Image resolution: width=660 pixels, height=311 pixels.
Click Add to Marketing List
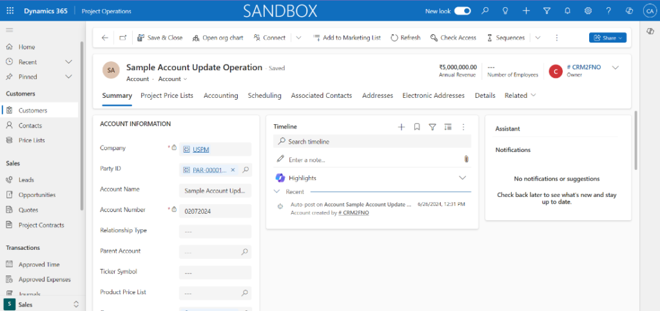[347, 38]
